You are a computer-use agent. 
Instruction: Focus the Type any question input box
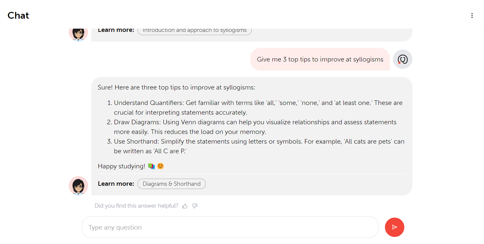click(x=230, y=227)
